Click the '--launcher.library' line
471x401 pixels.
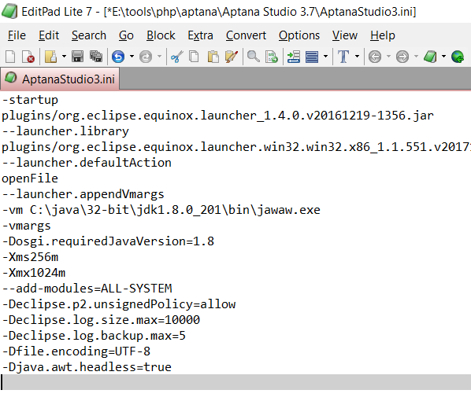(65, 131)
